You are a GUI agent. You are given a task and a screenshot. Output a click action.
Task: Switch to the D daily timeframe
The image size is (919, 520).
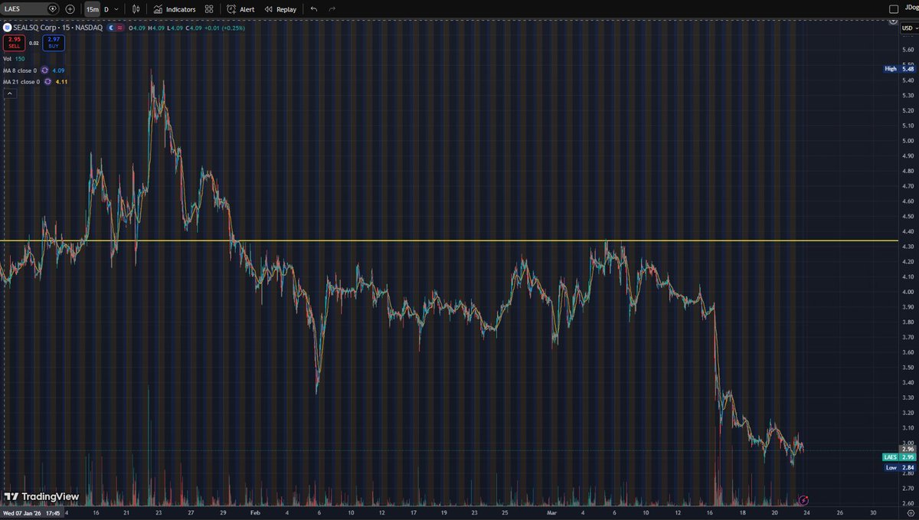pos(106,9)
